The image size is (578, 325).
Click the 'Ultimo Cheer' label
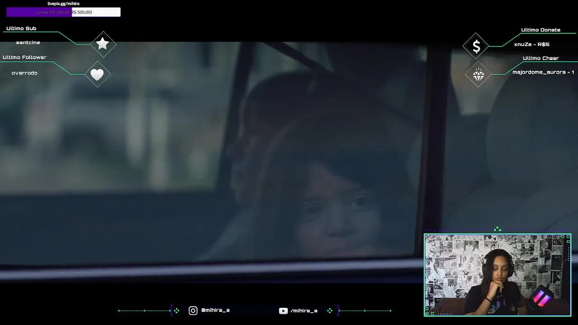tap(541, 58)
